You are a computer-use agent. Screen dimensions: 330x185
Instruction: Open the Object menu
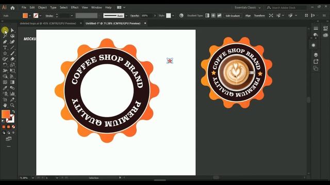click(x=42, y=7)
